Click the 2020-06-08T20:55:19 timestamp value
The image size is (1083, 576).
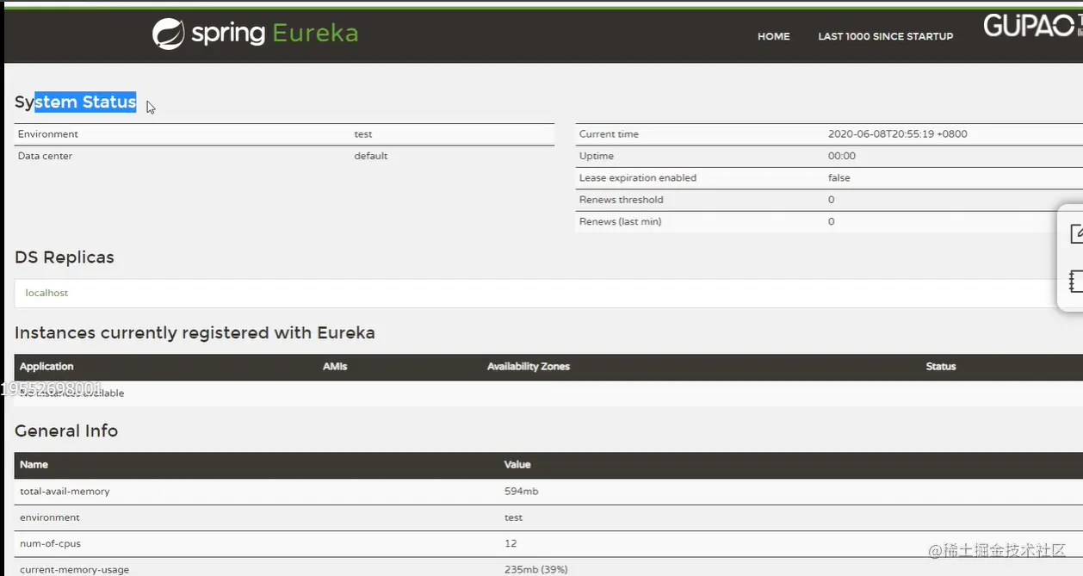coord(898,134)
